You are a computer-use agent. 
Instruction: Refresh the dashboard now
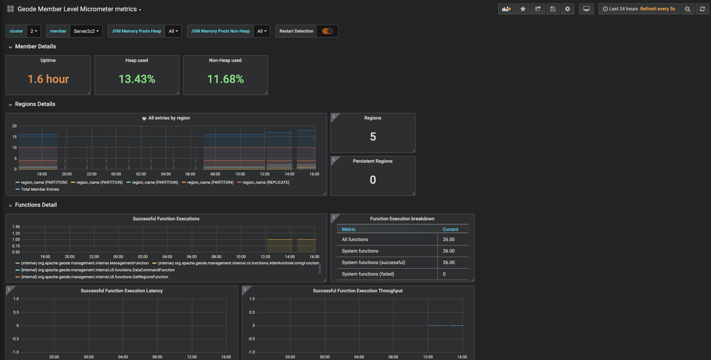coord(702,9)
